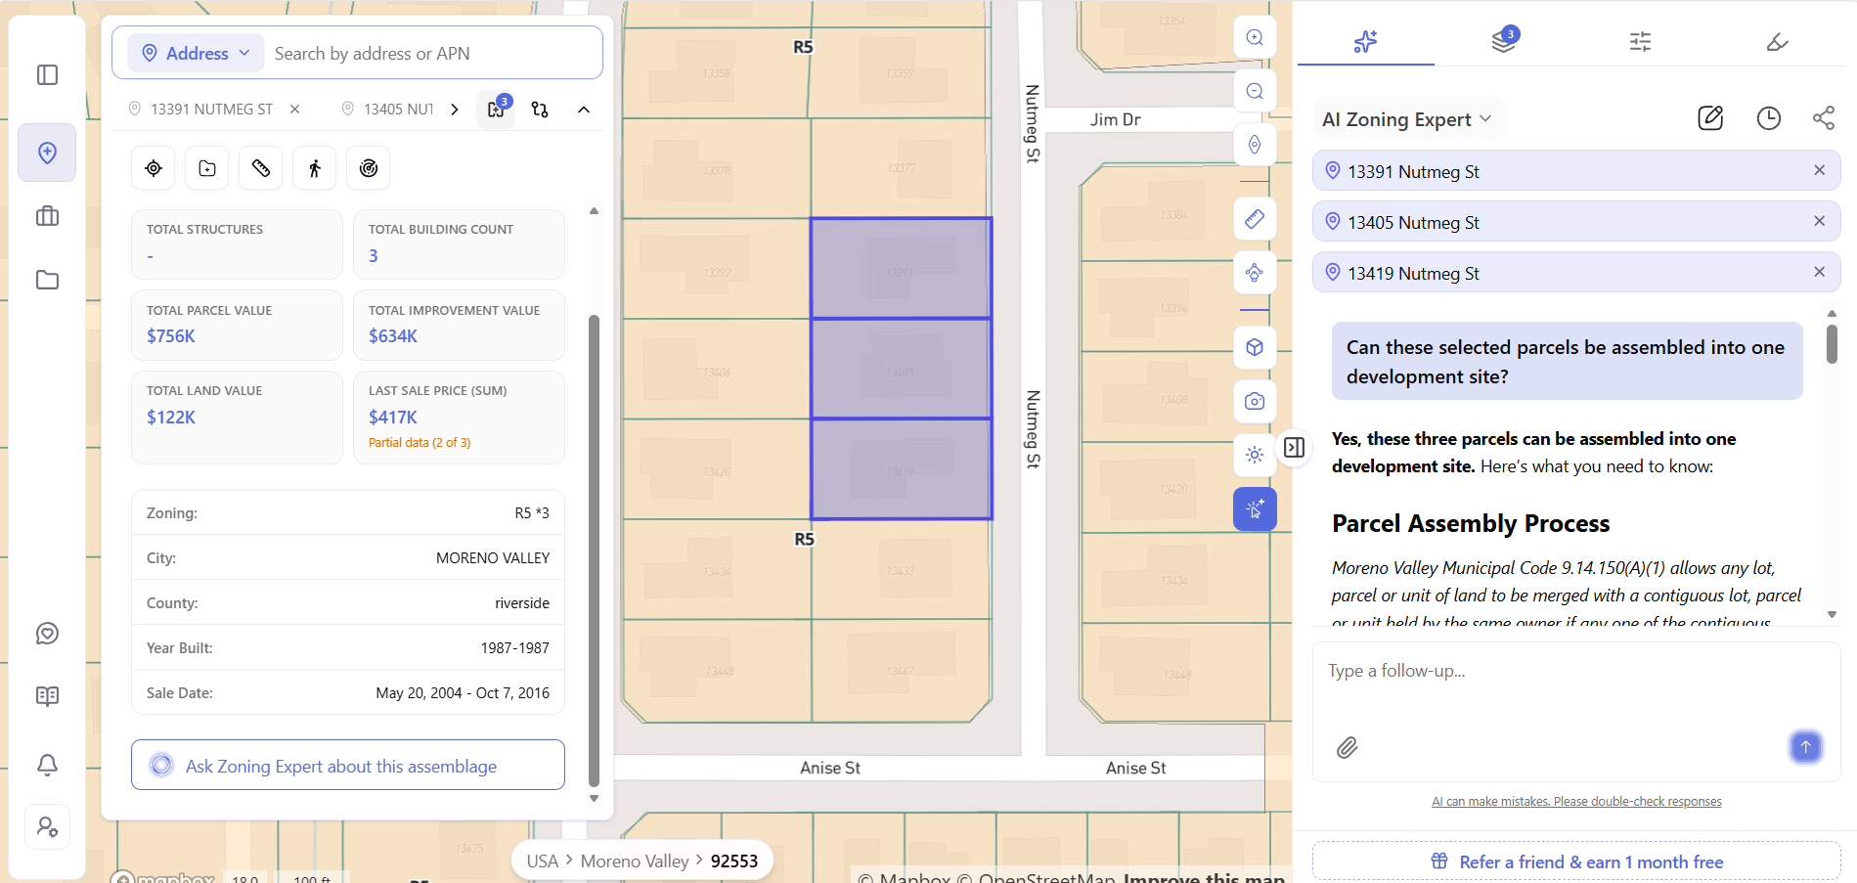Click the map location pin button
Viewport: 1857px width, 883px height.
point(1255,145)
